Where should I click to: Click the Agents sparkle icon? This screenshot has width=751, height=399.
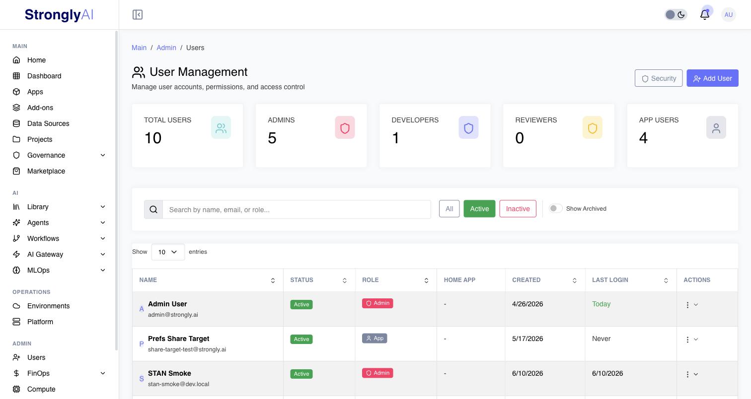16,223
